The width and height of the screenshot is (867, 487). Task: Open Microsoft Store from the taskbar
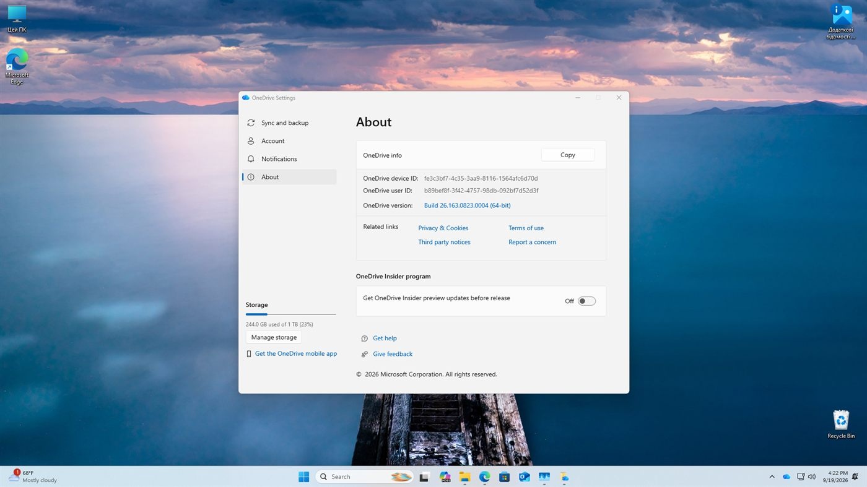(x=504, y=476)
